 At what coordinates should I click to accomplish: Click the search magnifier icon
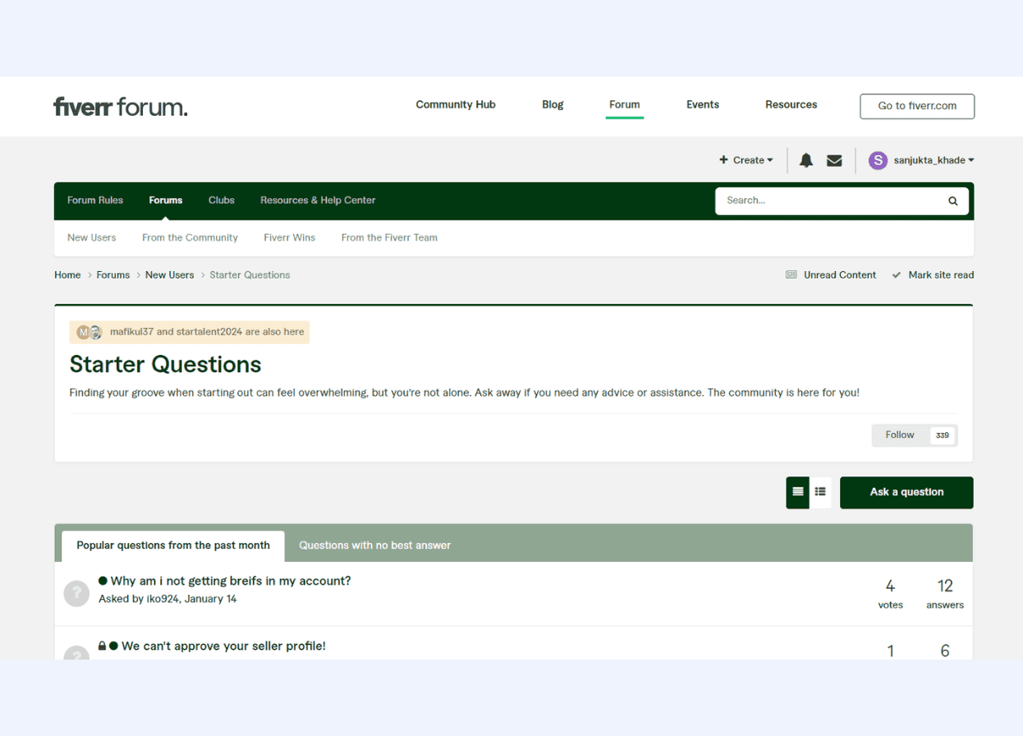[x=952, y=201]
